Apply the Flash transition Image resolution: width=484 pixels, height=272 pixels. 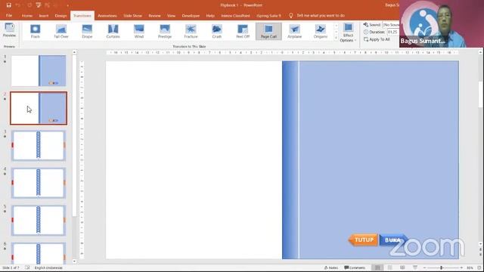coord(36,31)
